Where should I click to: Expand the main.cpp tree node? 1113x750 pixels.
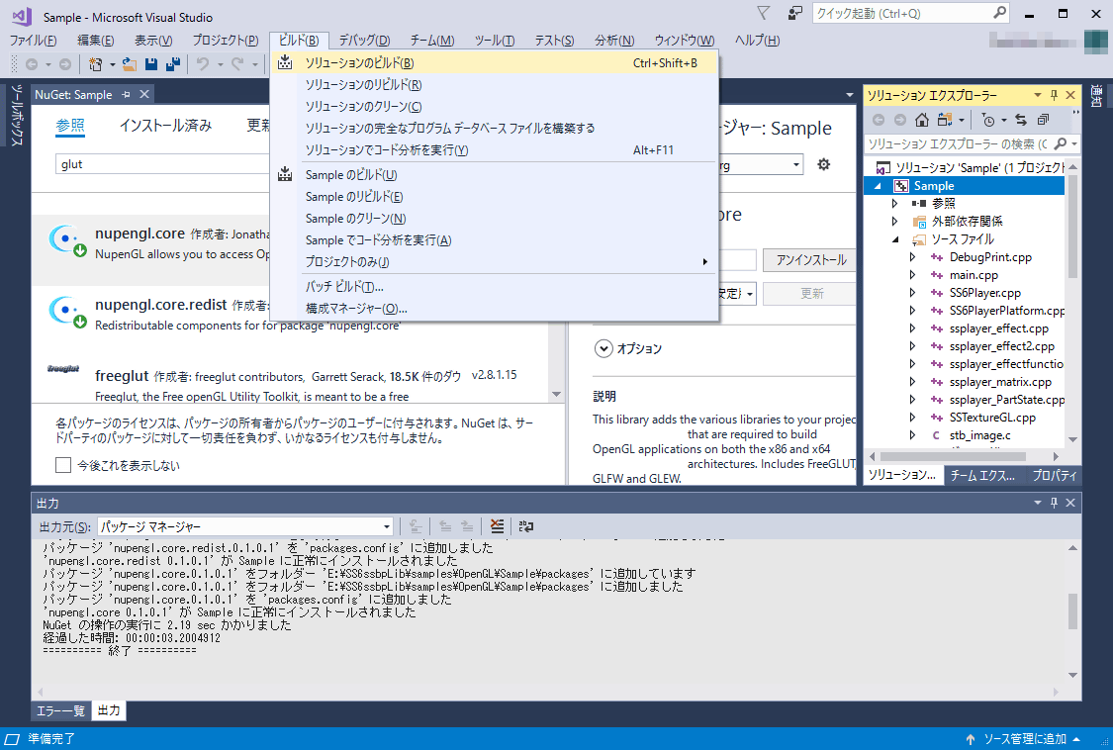click(x=913, y=275)
